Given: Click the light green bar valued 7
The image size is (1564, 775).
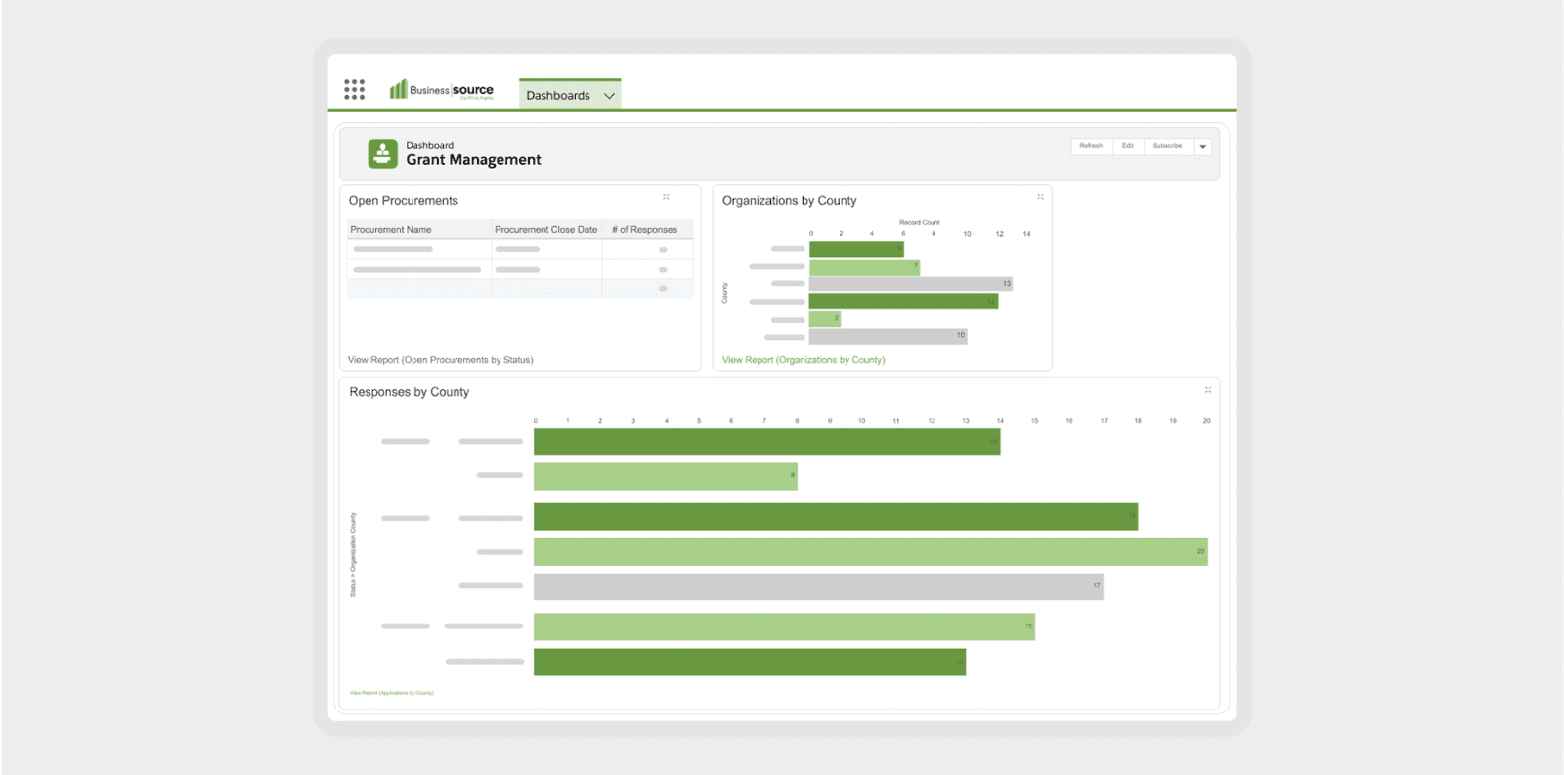Looking at the screenshot, I should tap(865, 267).
